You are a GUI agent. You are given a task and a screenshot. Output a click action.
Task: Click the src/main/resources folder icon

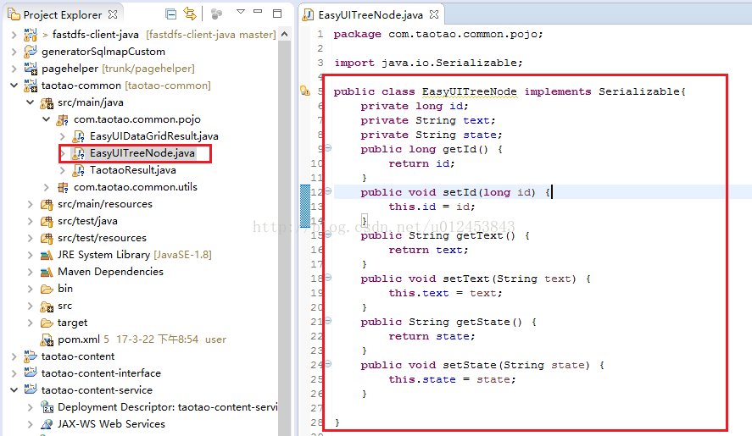pos(47,205)
